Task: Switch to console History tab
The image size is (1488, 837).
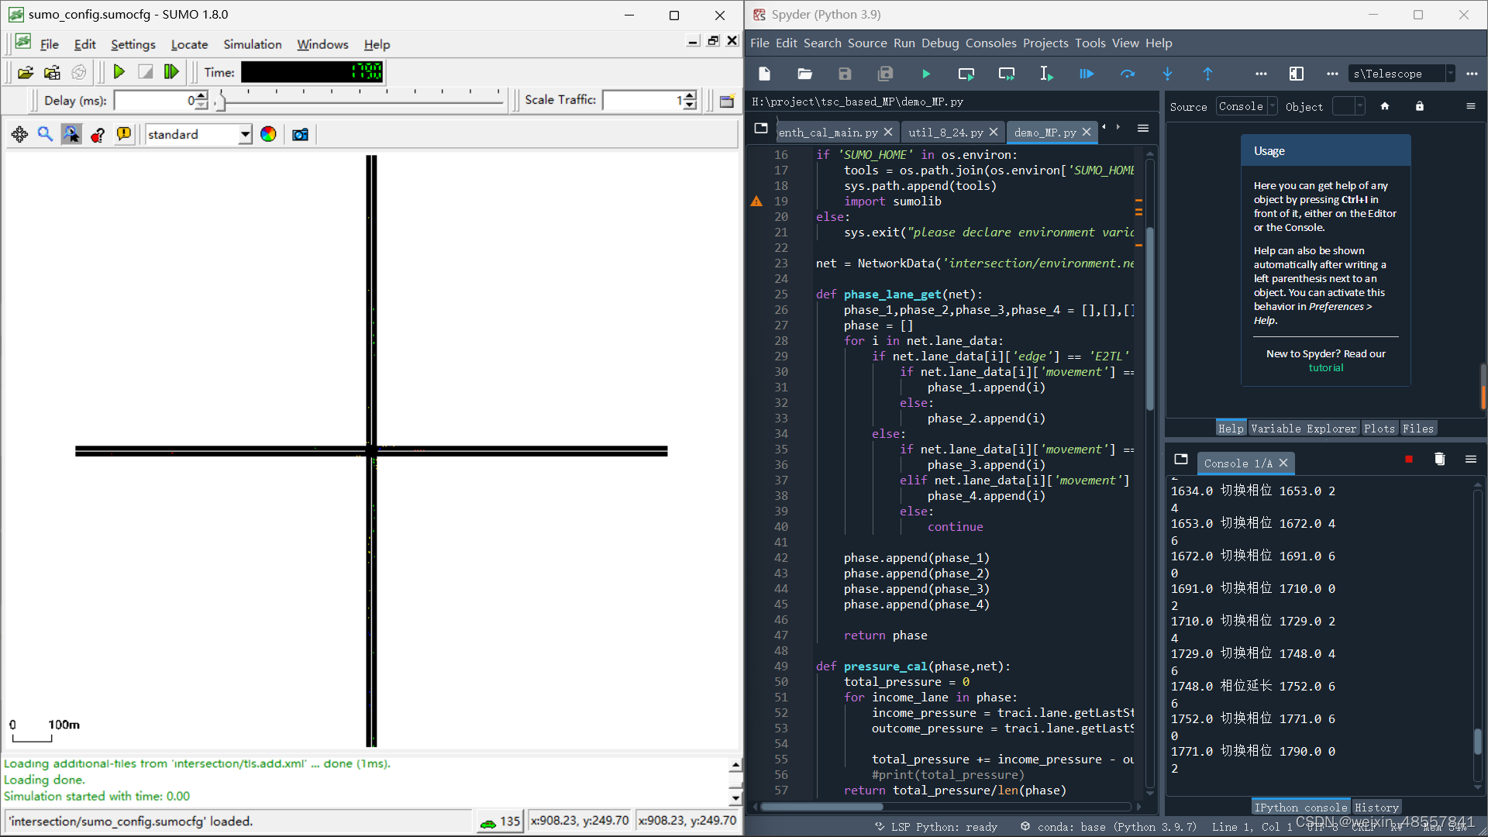Action: (1376, 808)
